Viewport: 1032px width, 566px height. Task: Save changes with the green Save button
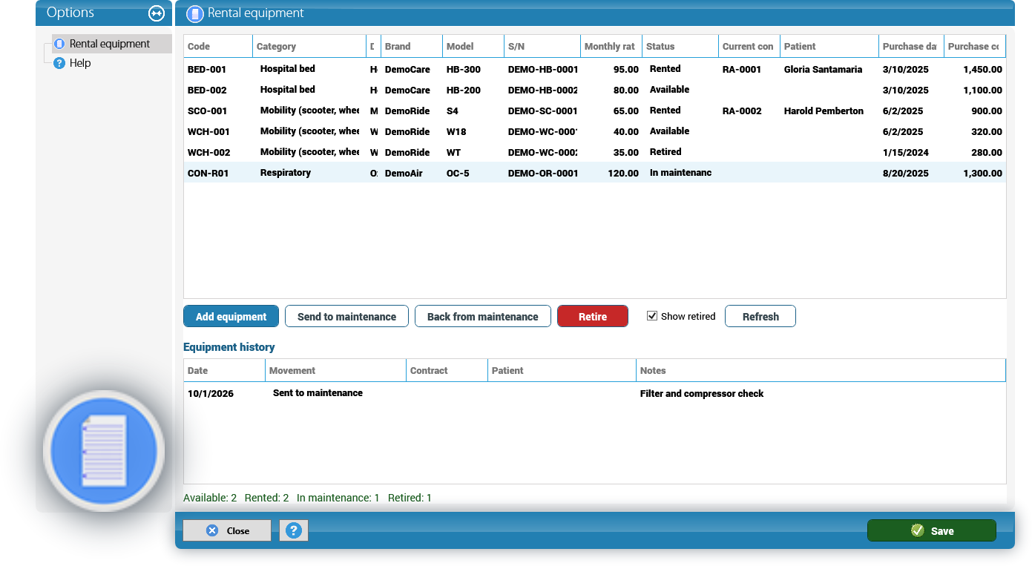(932, 530)
